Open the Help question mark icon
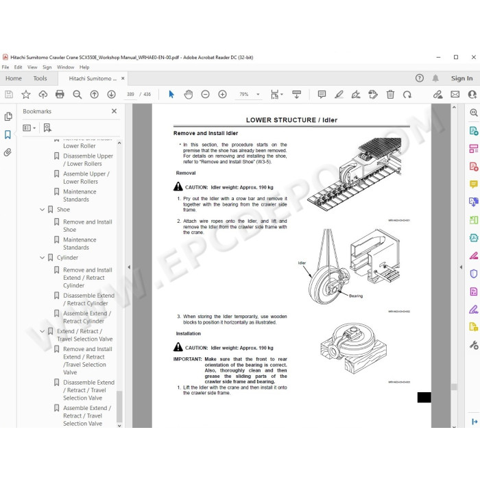Screen dimensions: 480x480 pyautogui.click(x=420, y=78)
